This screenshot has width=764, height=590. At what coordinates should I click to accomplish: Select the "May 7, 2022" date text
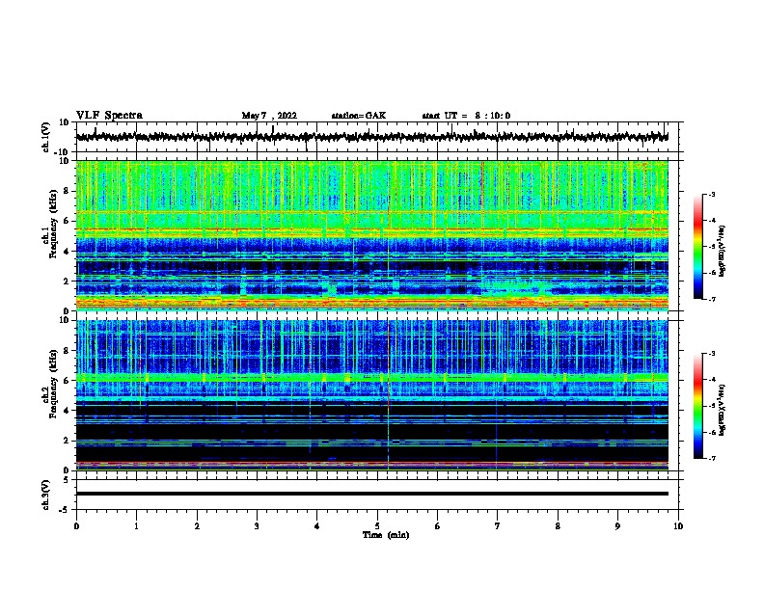click(x=269, y=116)
